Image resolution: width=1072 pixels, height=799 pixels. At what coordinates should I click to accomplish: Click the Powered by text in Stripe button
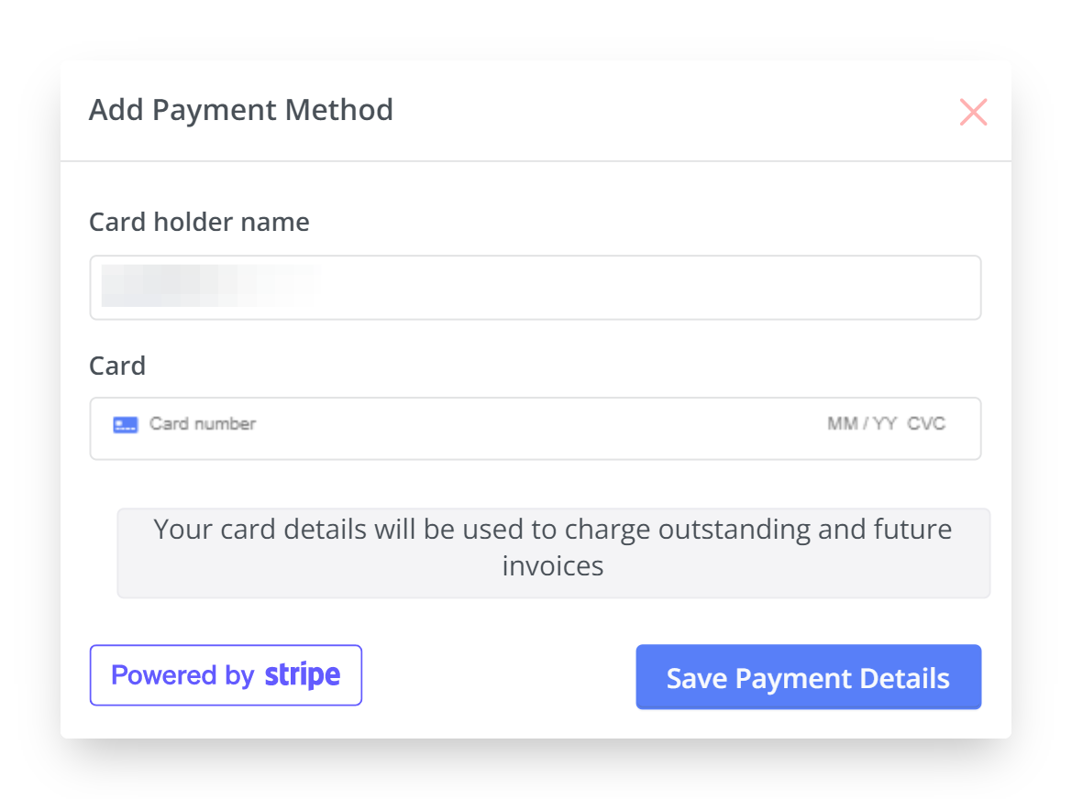pos(182,675)
